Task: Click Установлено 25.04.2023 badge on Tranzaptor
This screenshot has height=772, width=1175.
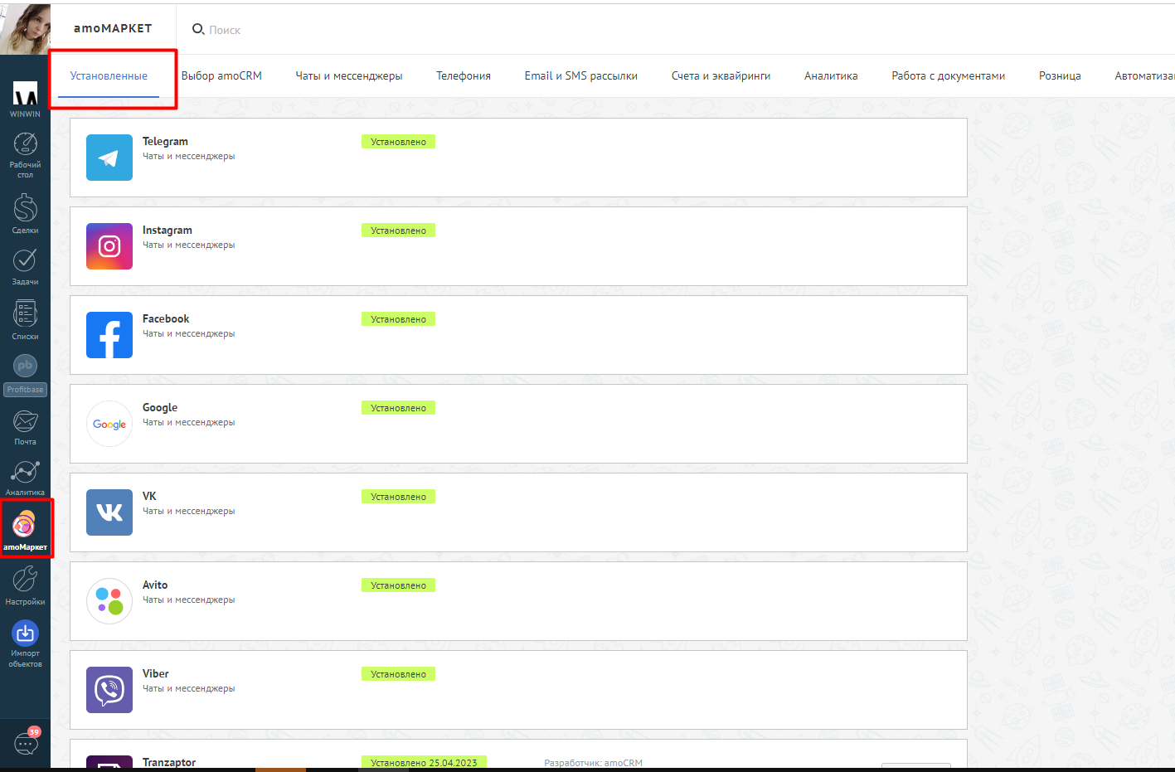Action: (x=424, y=762)
